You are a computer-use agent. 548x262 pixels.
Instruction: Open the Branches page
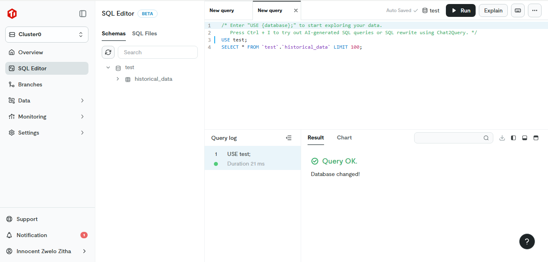click(x=47, y=84)
